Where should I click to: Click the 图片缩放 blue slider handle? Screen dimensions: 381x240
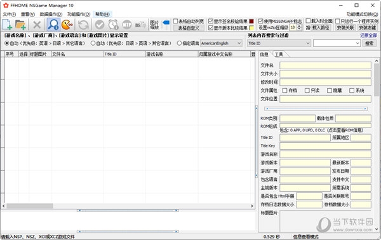tap(166, 23)
